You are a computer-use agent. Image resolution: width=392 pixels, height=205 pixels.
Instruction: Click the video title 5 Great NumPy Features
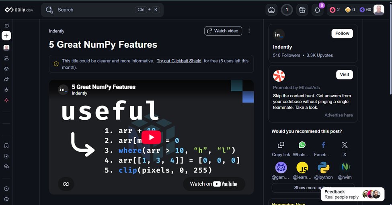(103, 87)
